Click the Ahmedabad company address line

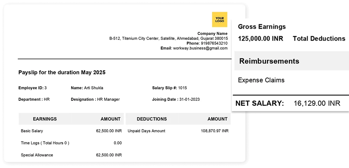(168, 38)
